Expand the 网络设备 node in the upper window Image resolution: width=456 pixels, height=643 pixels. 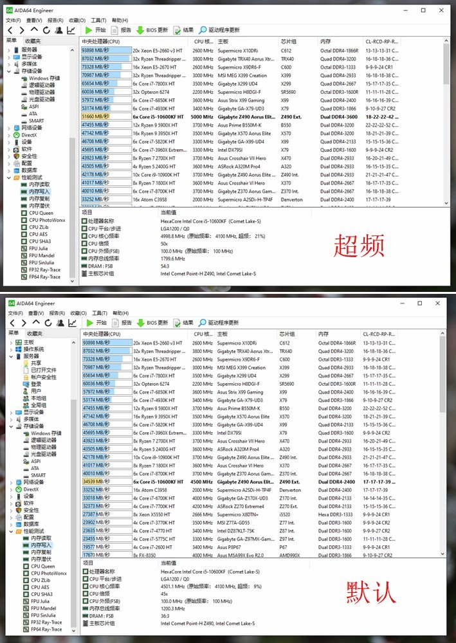9,128
